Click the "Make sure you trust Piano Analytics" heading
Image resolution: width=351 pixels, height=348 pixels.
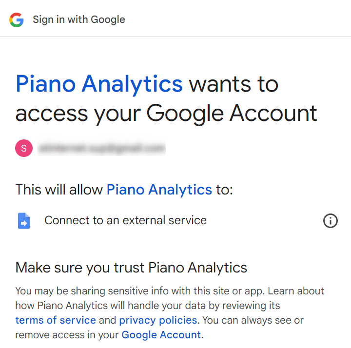tap(131, 267)
